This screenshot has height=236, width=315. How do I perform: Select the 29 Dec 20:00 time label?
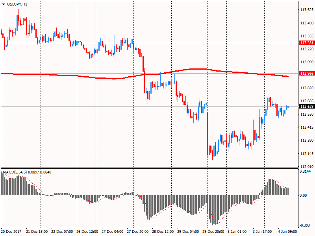(x=213, y=232)
